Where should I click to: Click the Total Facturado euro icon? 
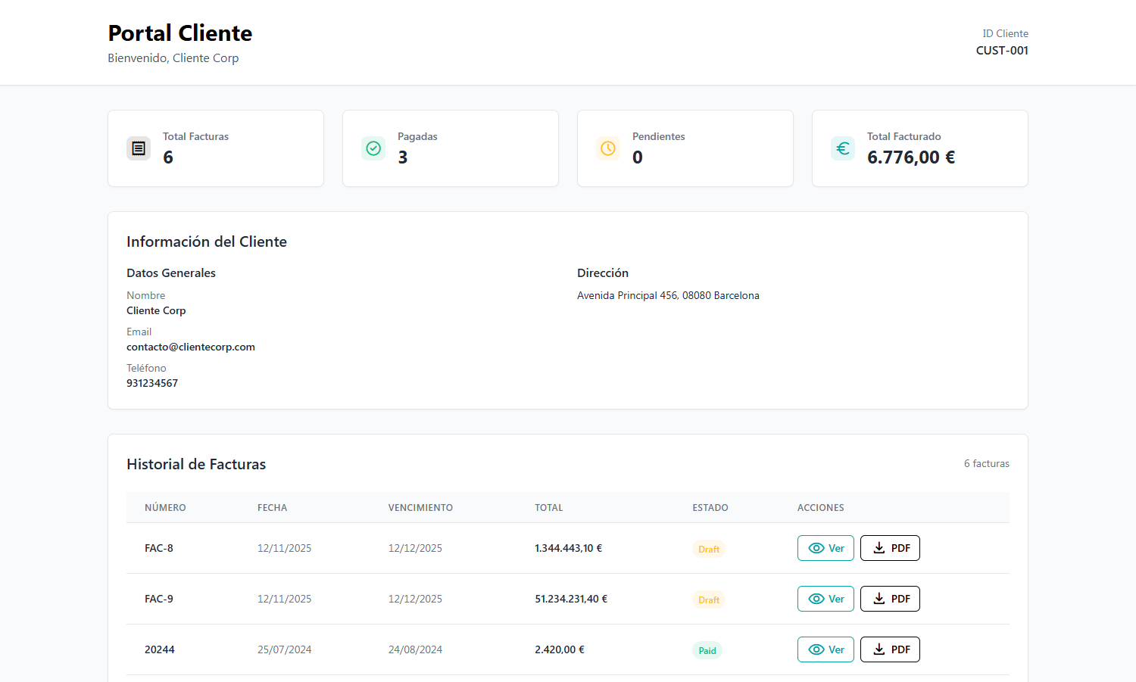[x=843, y=148]
